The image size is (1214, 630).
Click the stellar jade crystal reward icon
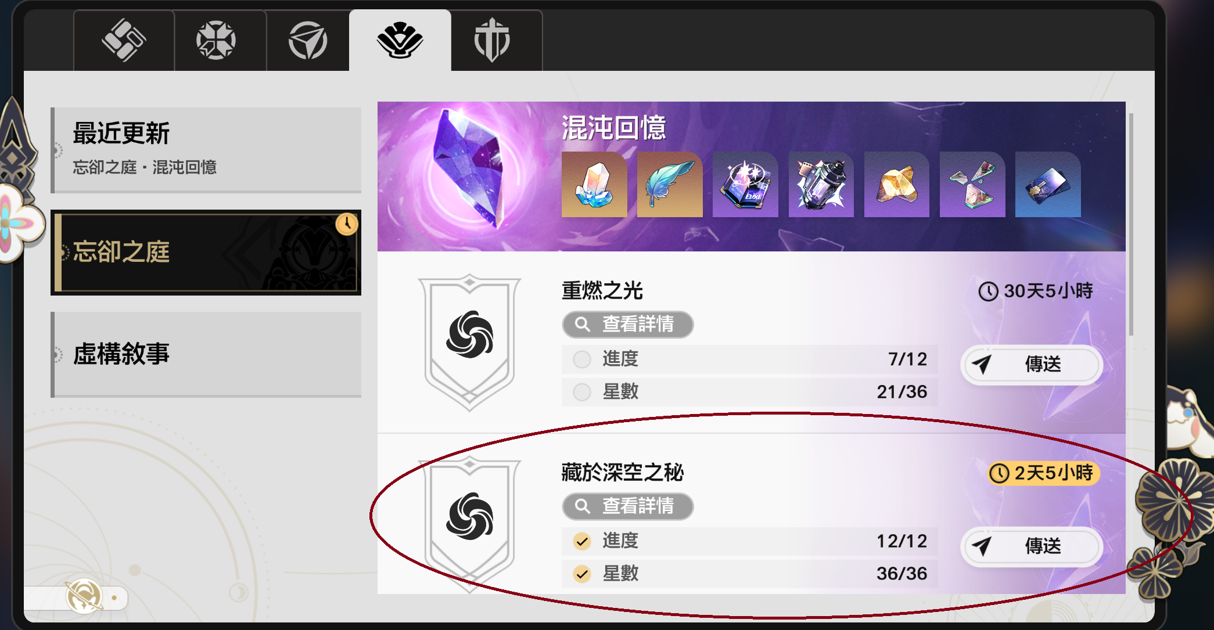pyautogui.click(x=594, y=185)
